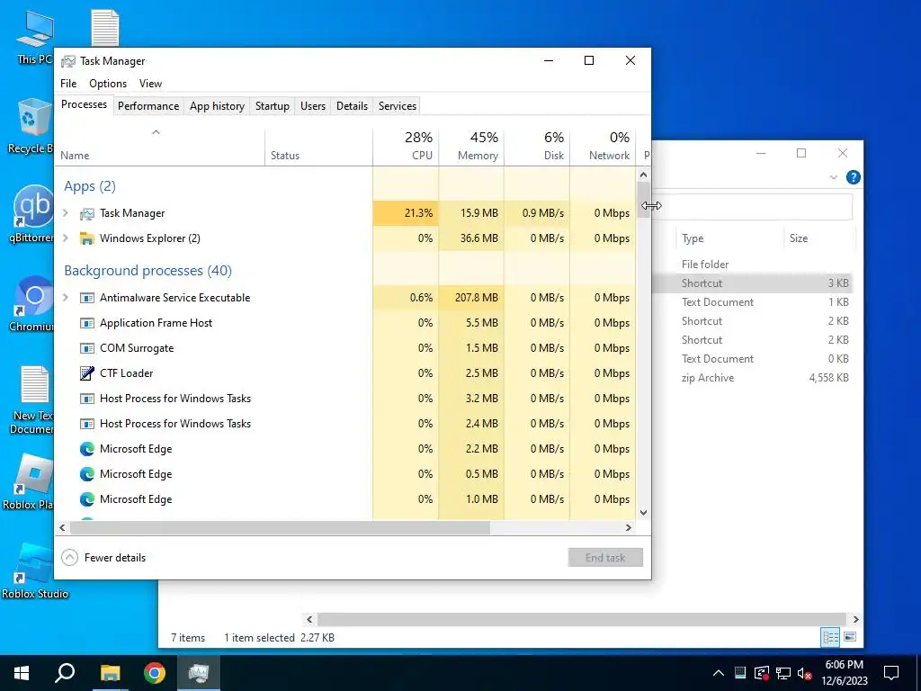Viewport: 921px width, 691px height.
Task: Click Host Process icon in 3.2 MB row
Action: click(87, 399)
